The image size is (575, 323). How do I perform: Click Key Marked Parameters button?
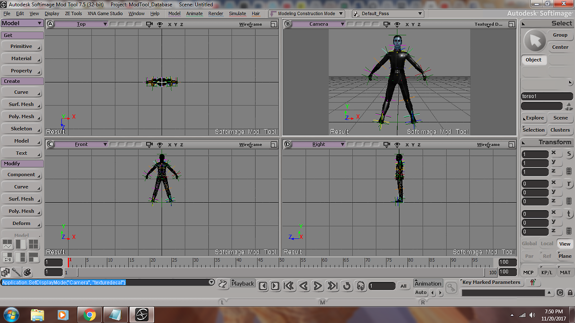coord(491,282)
